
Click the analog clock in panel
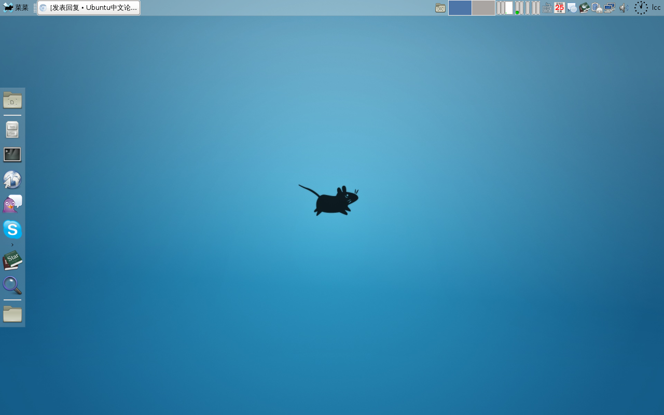[641, 8]
